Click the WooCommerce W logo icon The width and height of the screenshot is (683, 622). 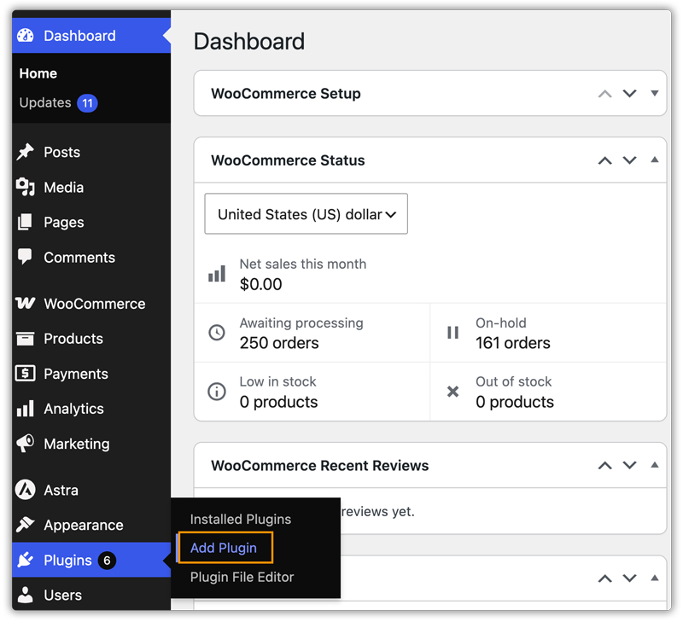coord(26,303)
